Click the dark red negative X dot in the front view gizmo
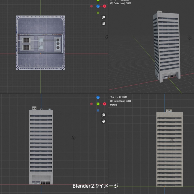This screenshot has height=194, width=194. [91, 104]
